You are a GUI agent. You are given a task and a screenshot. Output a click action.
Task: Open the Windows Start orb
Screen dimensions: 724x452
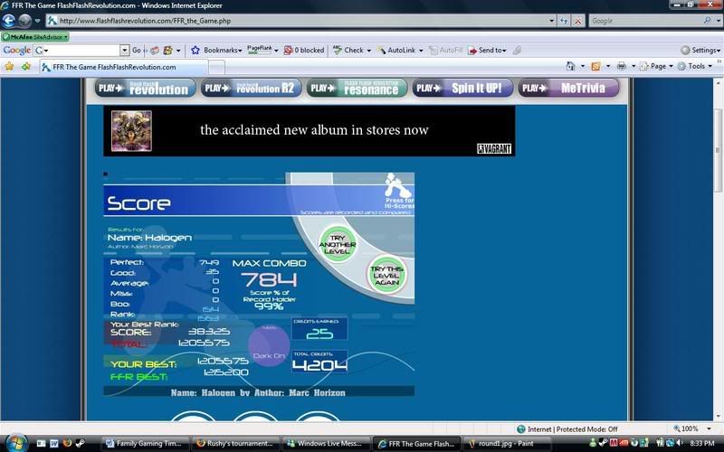[16, 442]
